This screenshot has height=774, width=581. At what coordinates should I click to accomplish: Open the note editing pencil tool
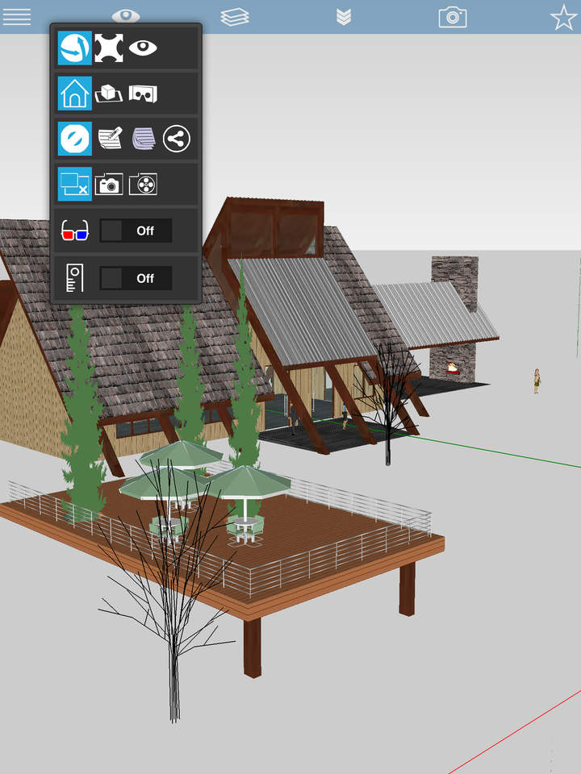(109, 139)
